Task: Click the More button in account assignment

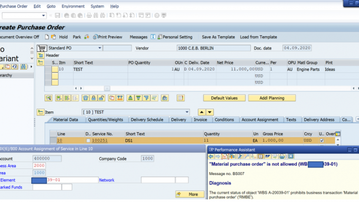Action: click(x=189, y=194)
